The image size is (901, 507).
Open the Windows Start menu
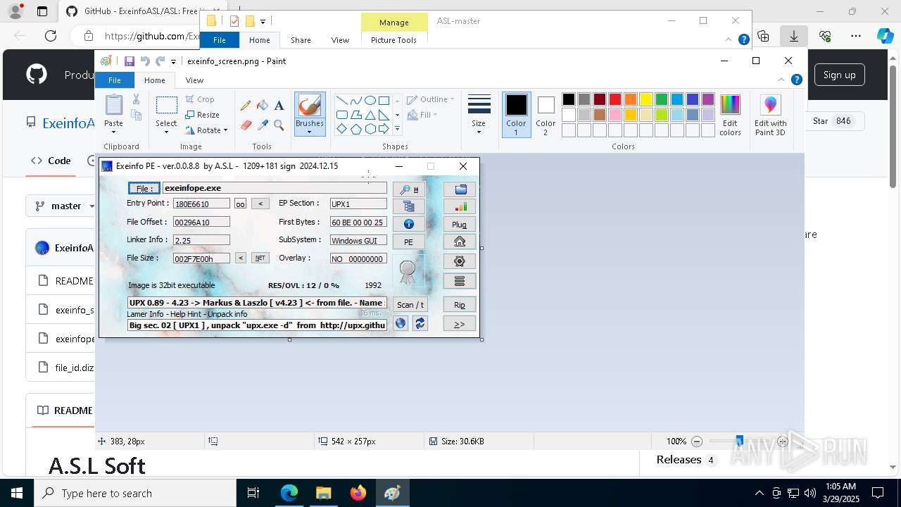tap(16, 493)
